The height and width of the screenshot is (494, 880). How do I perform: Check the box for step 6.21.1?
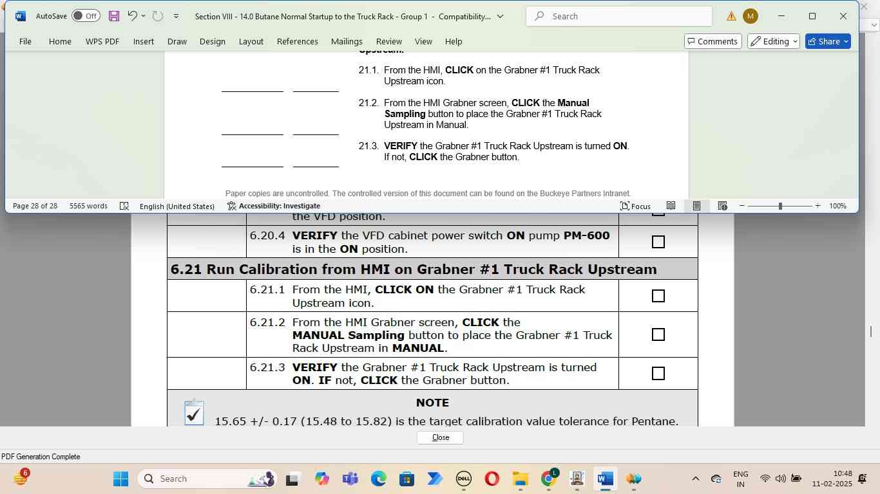pyautogui.click(x=658, y=296)
